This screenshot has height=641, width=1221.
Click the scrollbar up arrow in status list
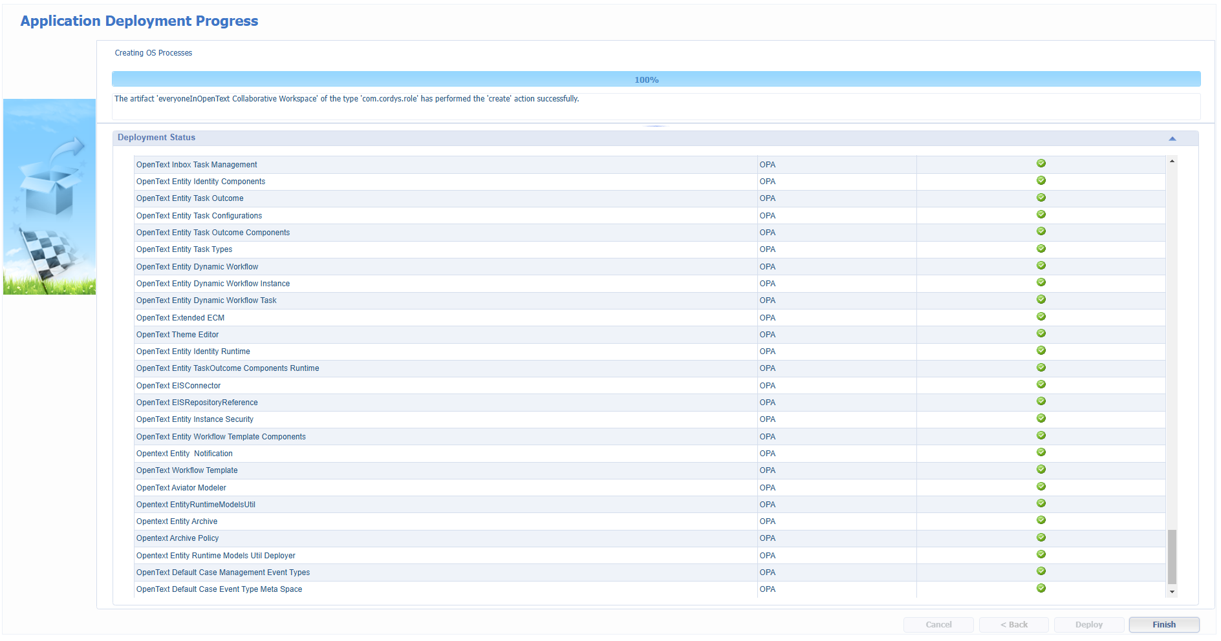click(x=1172, y=161)
